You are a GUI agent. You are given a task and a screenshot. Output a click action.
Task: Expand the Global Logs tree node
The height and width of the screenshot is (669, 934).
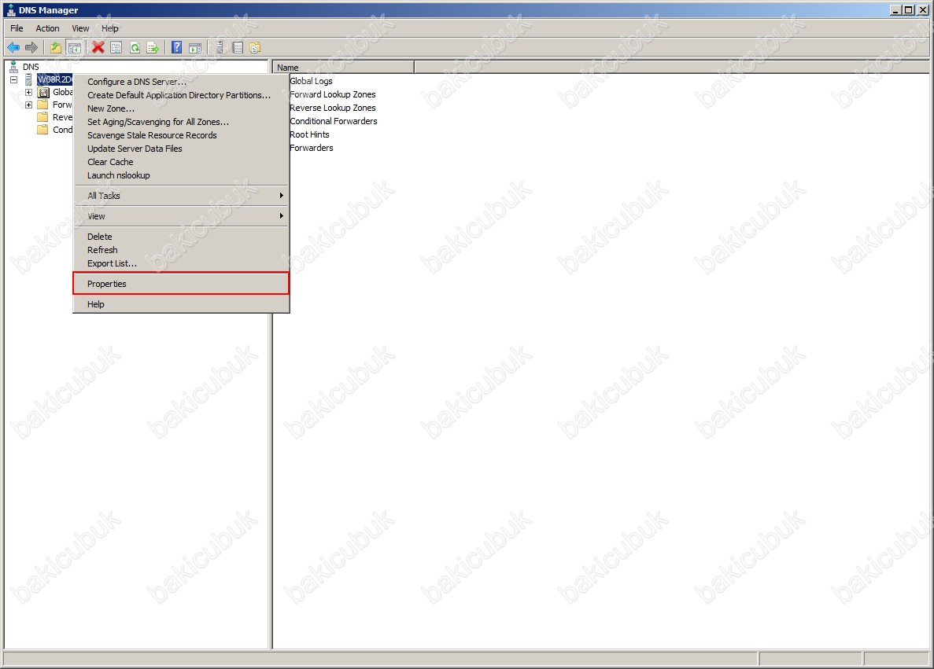pos(29,93)
